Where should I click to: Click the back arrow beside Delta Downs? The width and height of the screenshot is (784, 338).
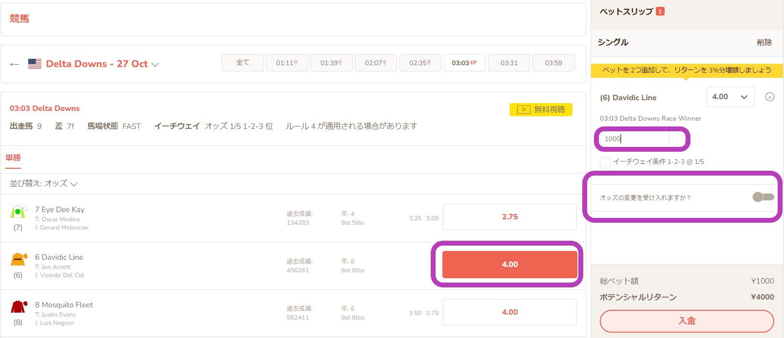(x=15, y=64)
